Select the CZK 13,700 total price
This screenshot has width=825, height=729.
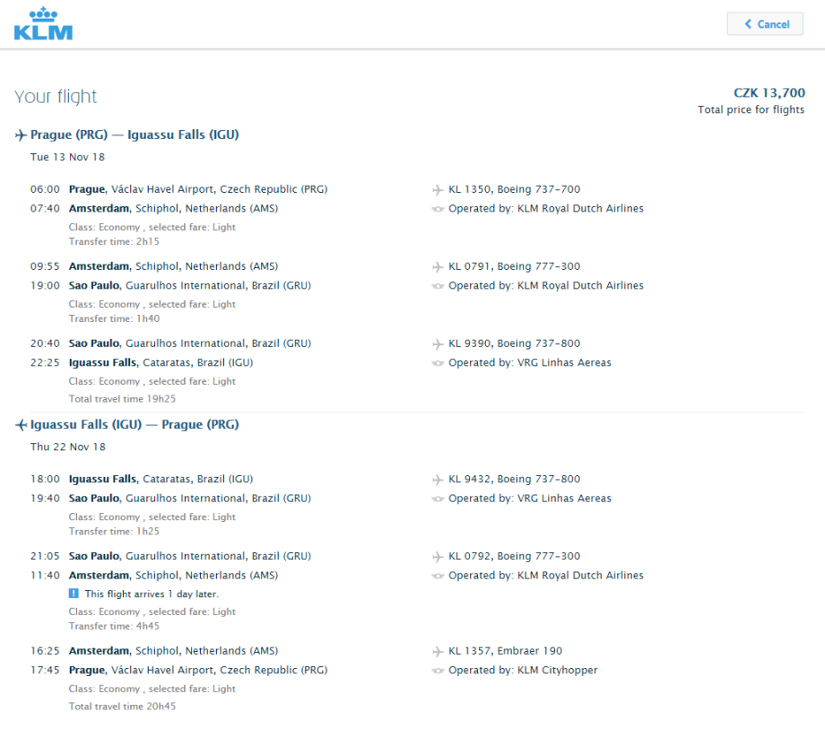click(769, 92)
